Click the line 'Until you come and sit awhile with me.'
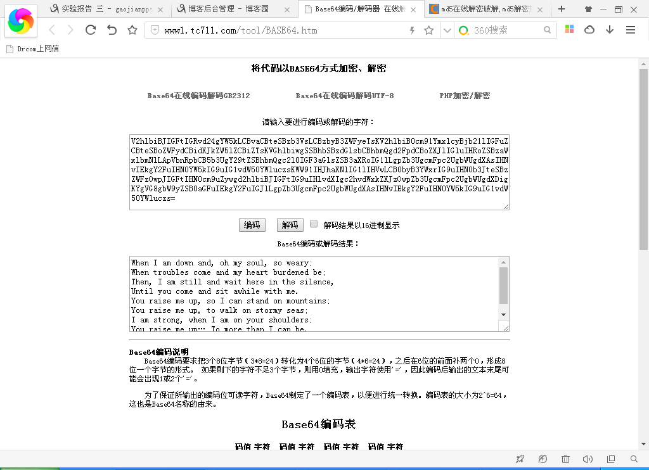The image size is (649, 470). [x=214, y=291]
